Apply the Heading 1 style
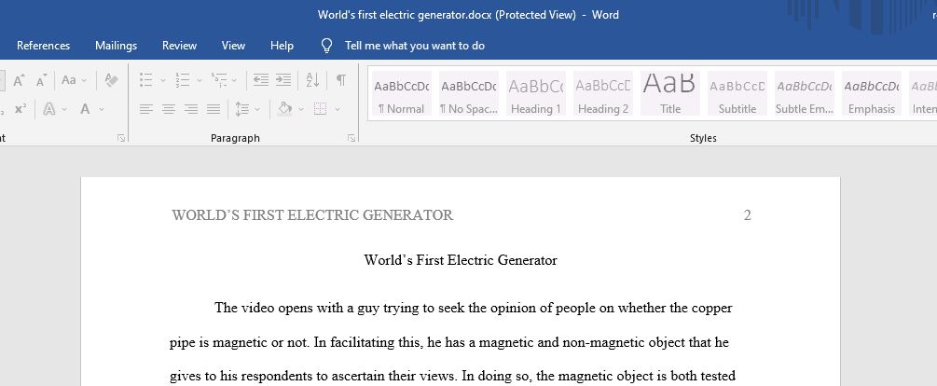This screenshot has width=937, height=386. point(535,93)
